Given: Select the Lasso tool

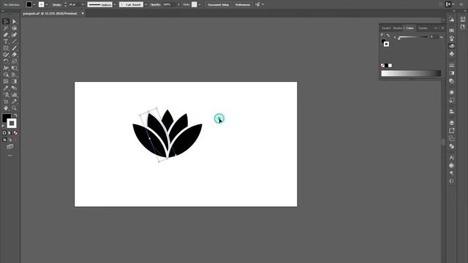Looking at the screenshot, I should pyautogui.click(x=15, y=28).
